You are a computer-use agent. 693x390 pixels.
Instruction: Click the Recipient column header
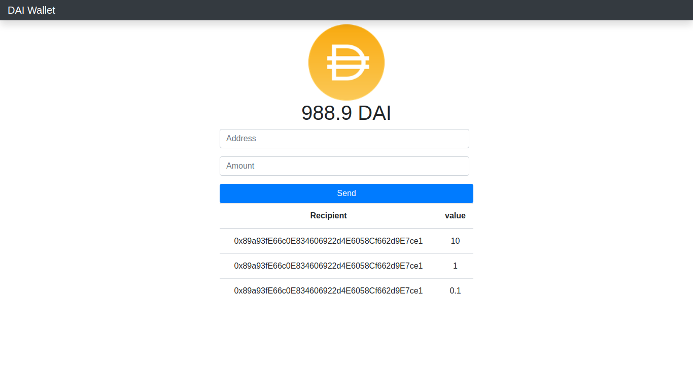pyautogui.click(x=328, y=216)
